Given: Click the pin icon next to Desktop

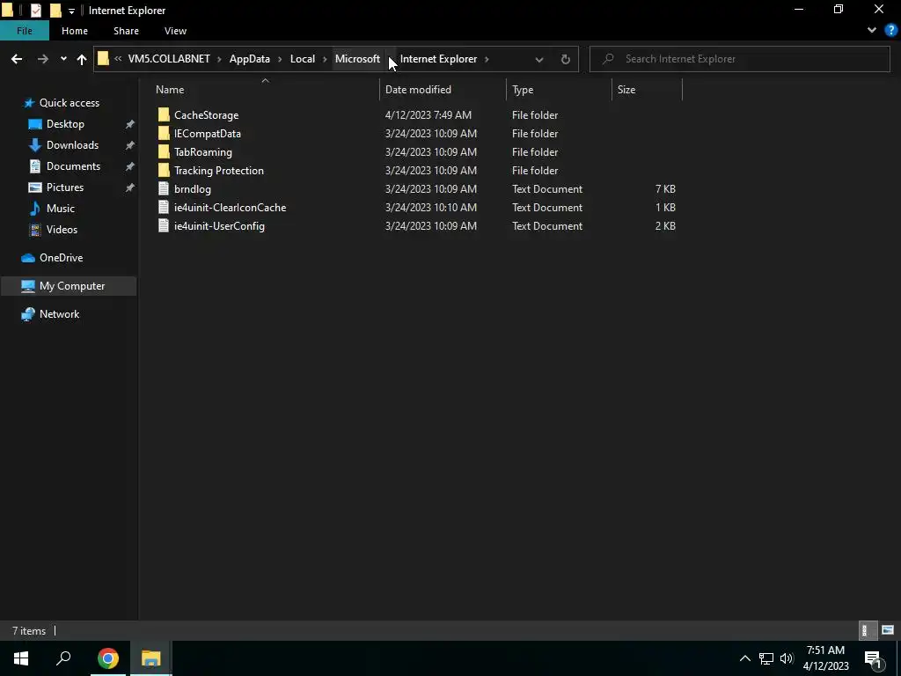Looking at the screenshot, I should (x=130, y=124).
